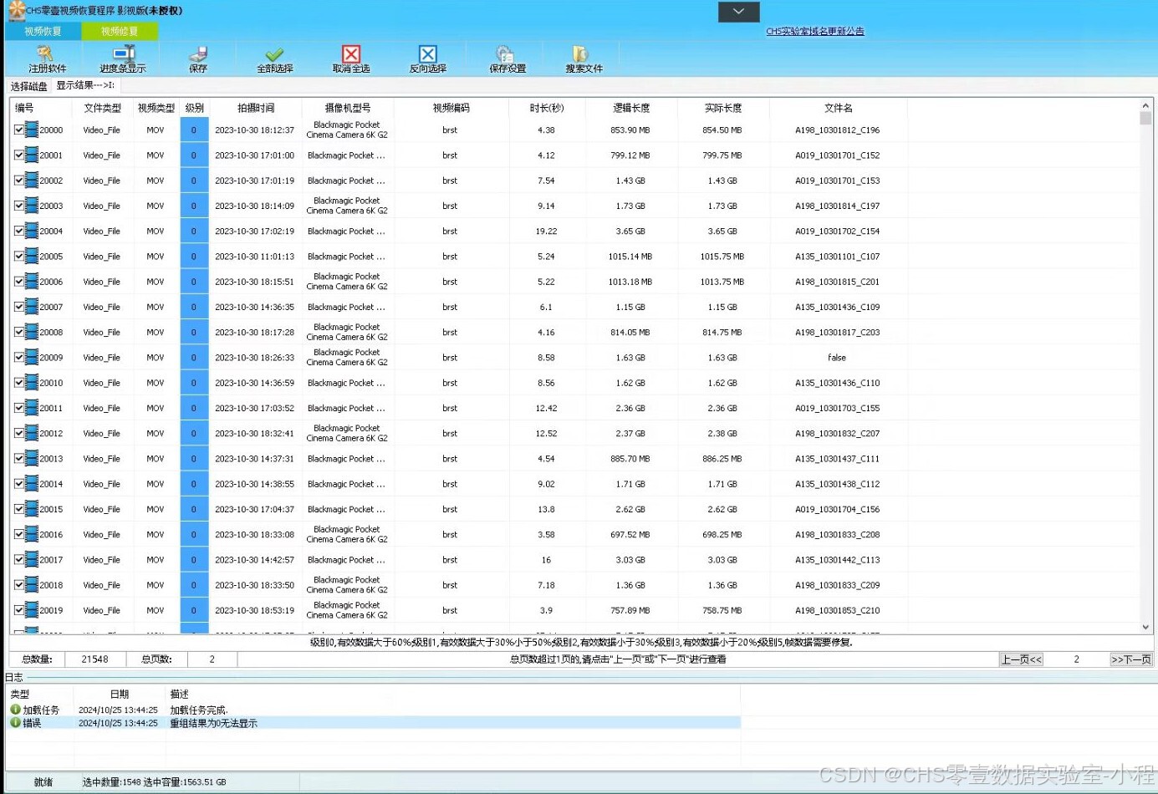1158x794 pixels.
Task: Open the CHS实验室域名更新公告 link
Action: pos(815,32)
